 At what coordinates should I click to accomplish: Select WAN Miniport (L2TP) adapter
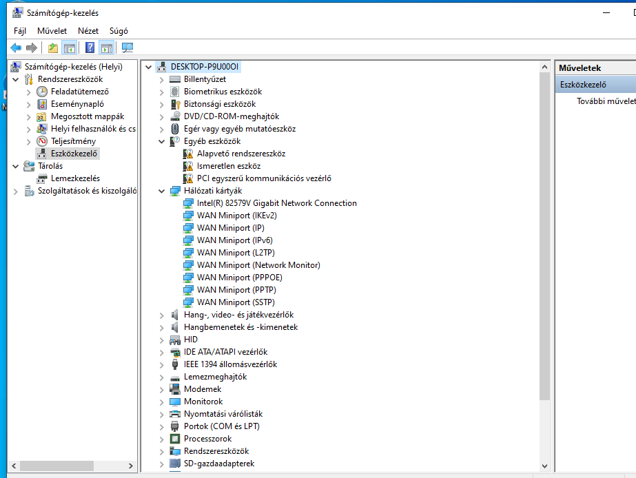236,253
